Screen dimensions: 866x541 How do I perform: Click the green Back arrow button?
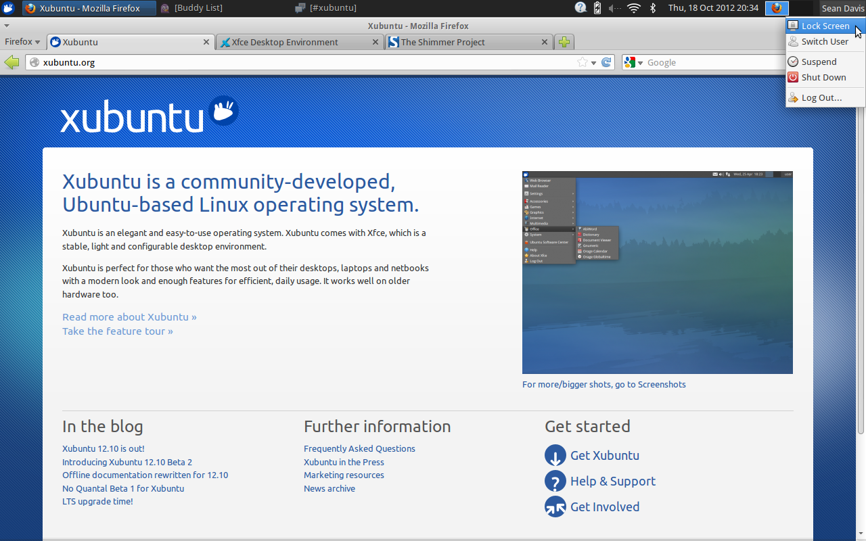12,62
